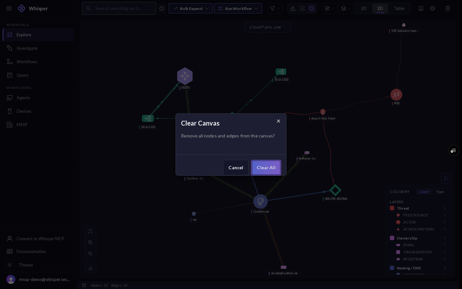Select the dns-admin@cloudflare.com email node
The width and height of the screenshot is (462, 289).
[284, 267]
